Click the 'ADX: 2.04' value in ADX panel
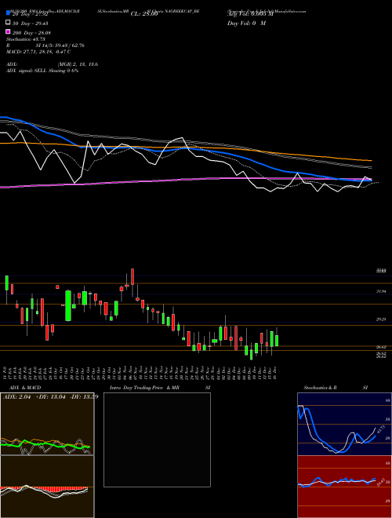392x518 pixels. (x=16, y=397)
